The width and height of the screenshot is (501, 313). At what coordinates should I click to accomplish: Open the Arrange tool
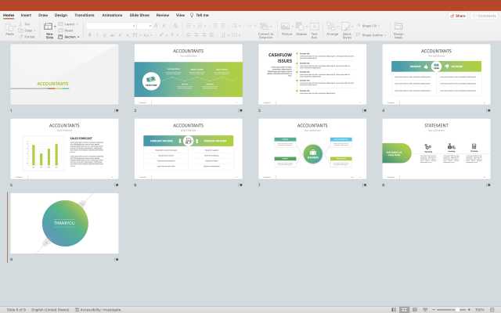333,29
